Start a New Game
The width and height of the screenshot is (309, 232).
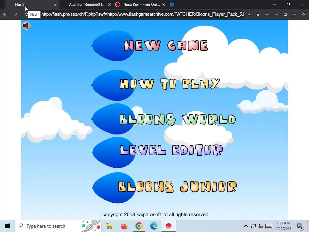tap(166, 46)
